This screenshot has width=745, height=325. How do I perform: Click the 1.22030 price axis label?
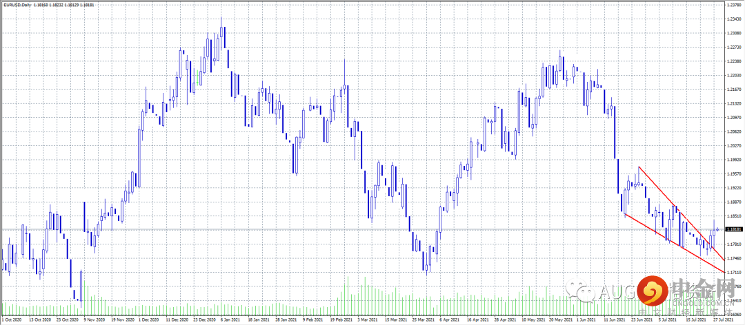coord(733,76)
